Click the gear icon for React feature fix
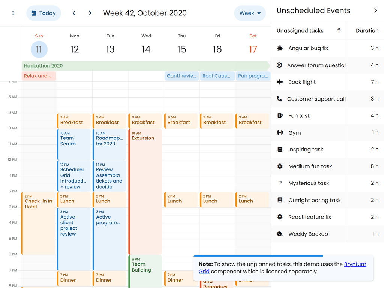 coord(280,217)
